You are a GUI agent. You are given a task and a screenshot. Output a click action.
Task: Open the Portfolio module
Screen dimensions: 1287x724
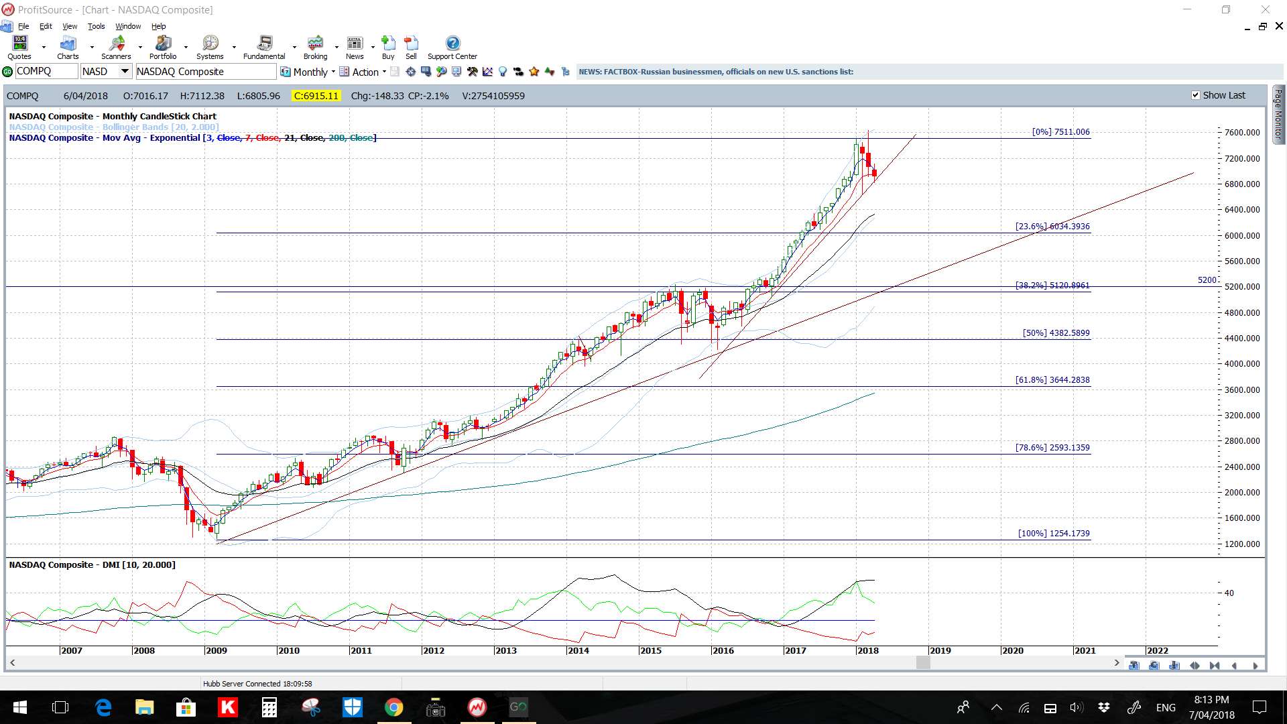163,48
